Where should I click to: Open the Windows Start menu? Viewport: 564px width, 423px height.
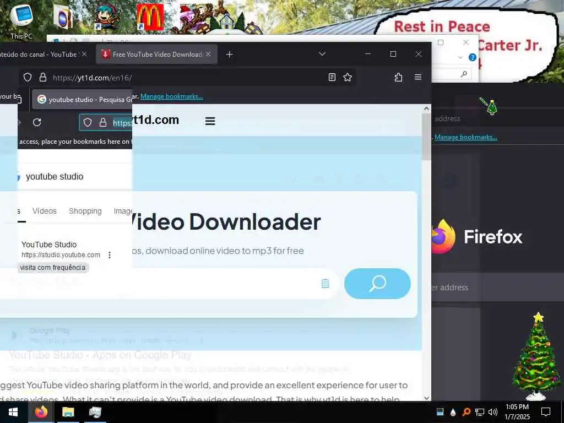click(x=13, y=412)
